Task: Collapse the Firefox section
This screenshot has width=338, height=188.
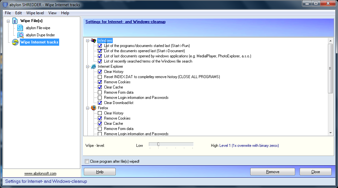Action: [87, 108]
